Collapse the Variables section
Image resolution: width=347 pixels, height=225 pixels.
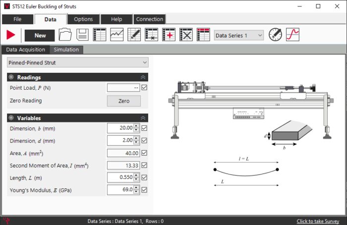coord(143,118)
